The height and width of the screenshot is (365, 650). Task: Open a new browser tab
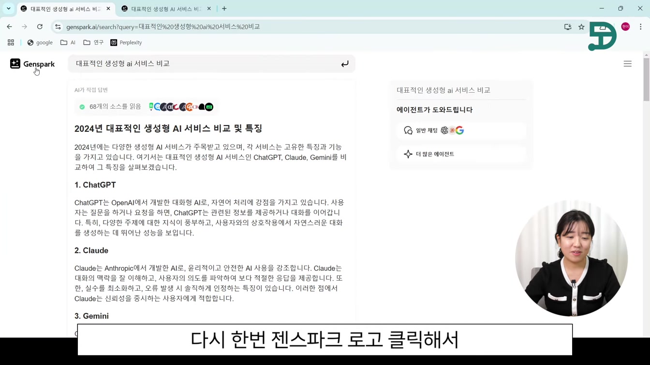224,9
